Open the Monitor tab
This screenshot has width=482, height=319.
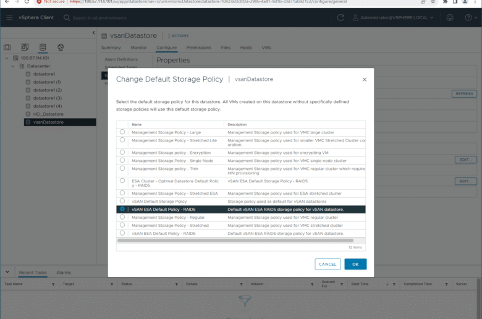click(138, 48)
